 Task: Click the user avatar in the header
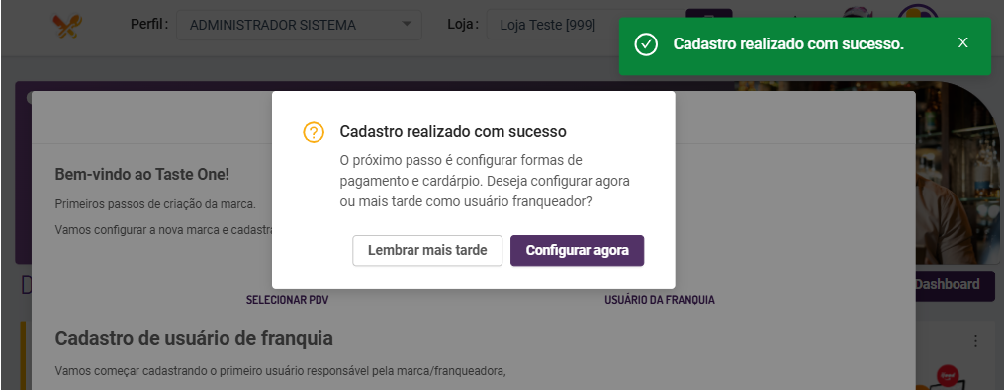point(918,12)
